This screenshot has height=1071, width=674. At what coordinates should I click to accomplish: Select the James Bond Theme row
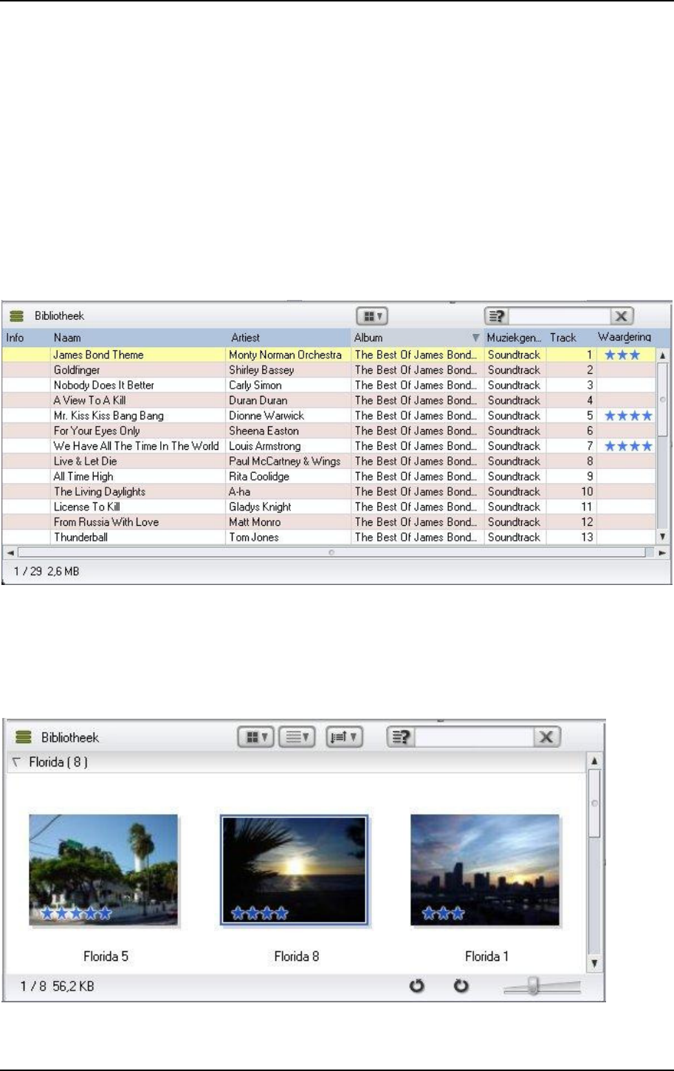[x=329, y=355]
